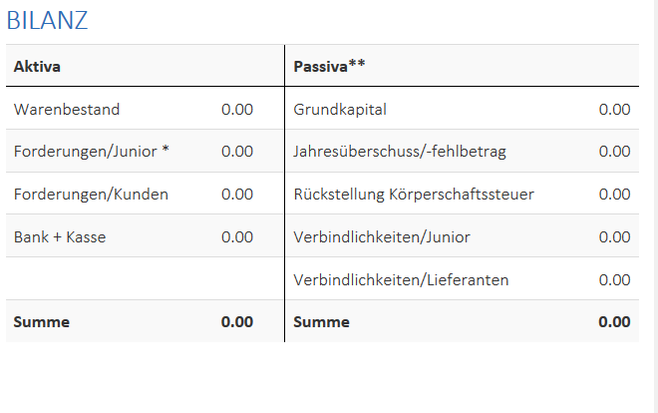Select the Aktiva column header
The image size is (658, 413).
coord(37,66)
